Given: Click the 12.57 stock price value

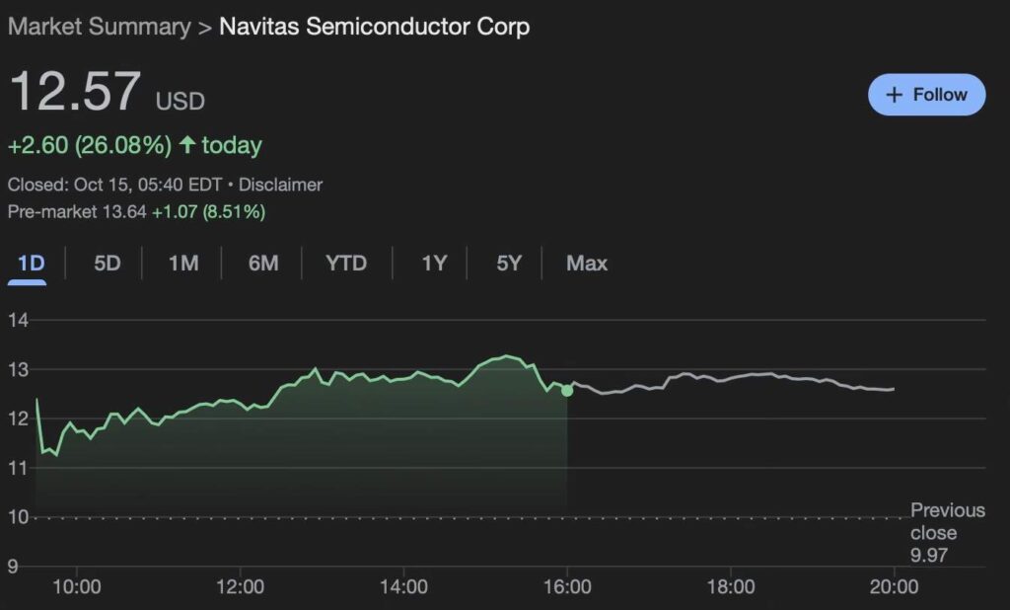Looking at the screenshot, I should (x=75, y=92).
